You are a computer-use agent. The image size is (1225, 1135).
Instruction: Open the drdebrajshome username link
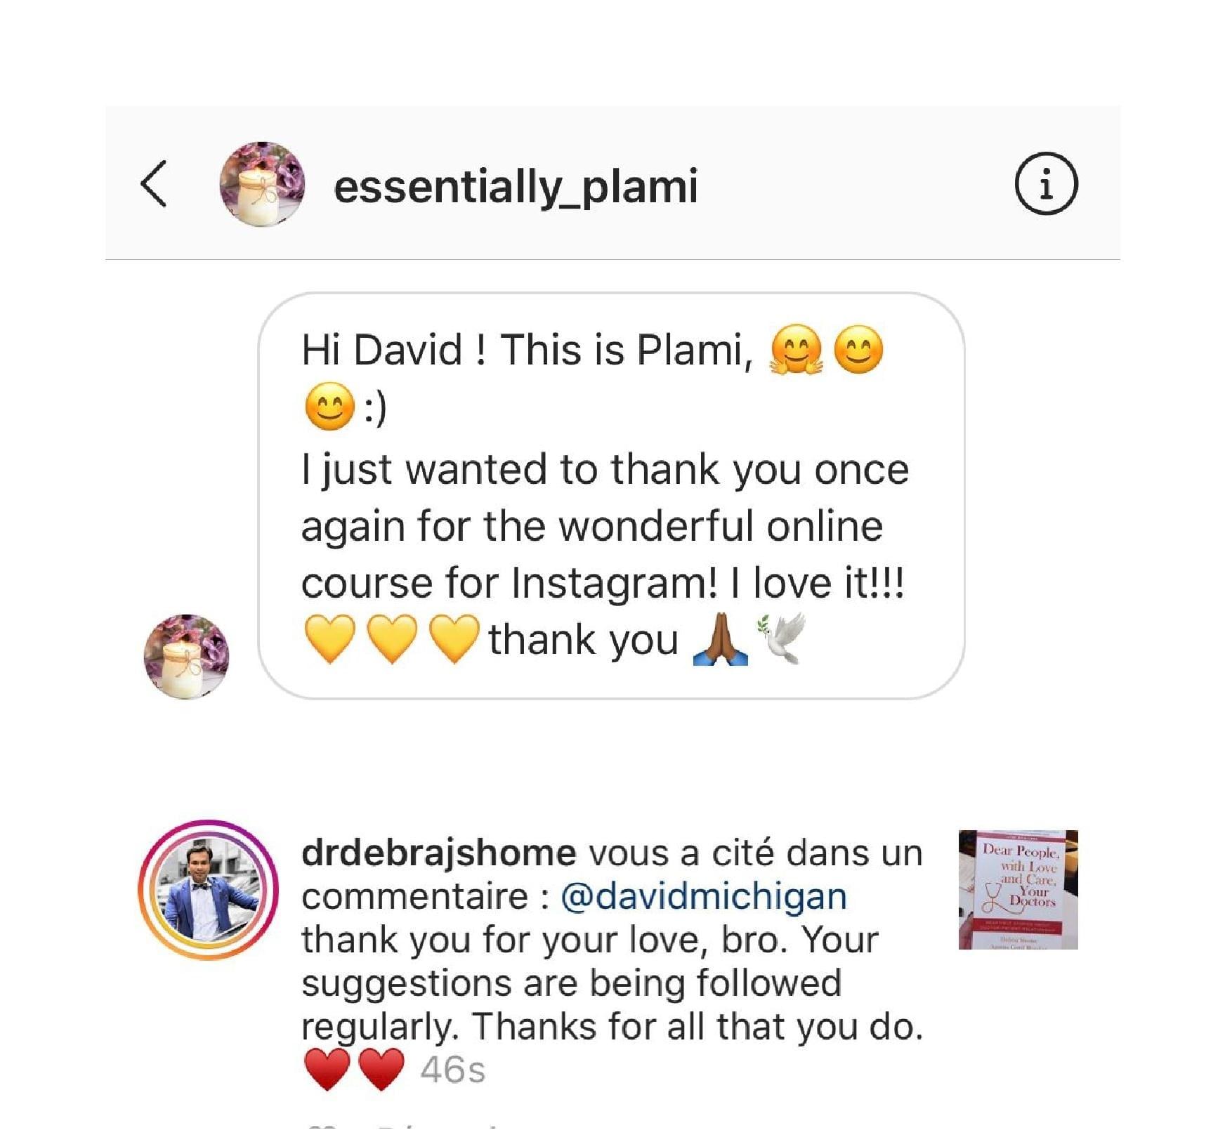(x=439, y=853)
